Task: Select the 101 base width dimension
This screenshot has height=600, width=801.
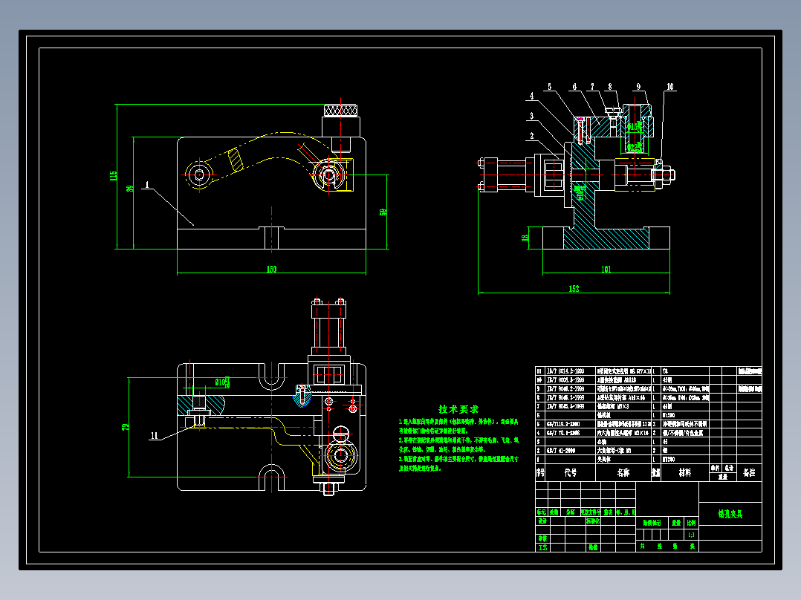Action: (606, 269)
